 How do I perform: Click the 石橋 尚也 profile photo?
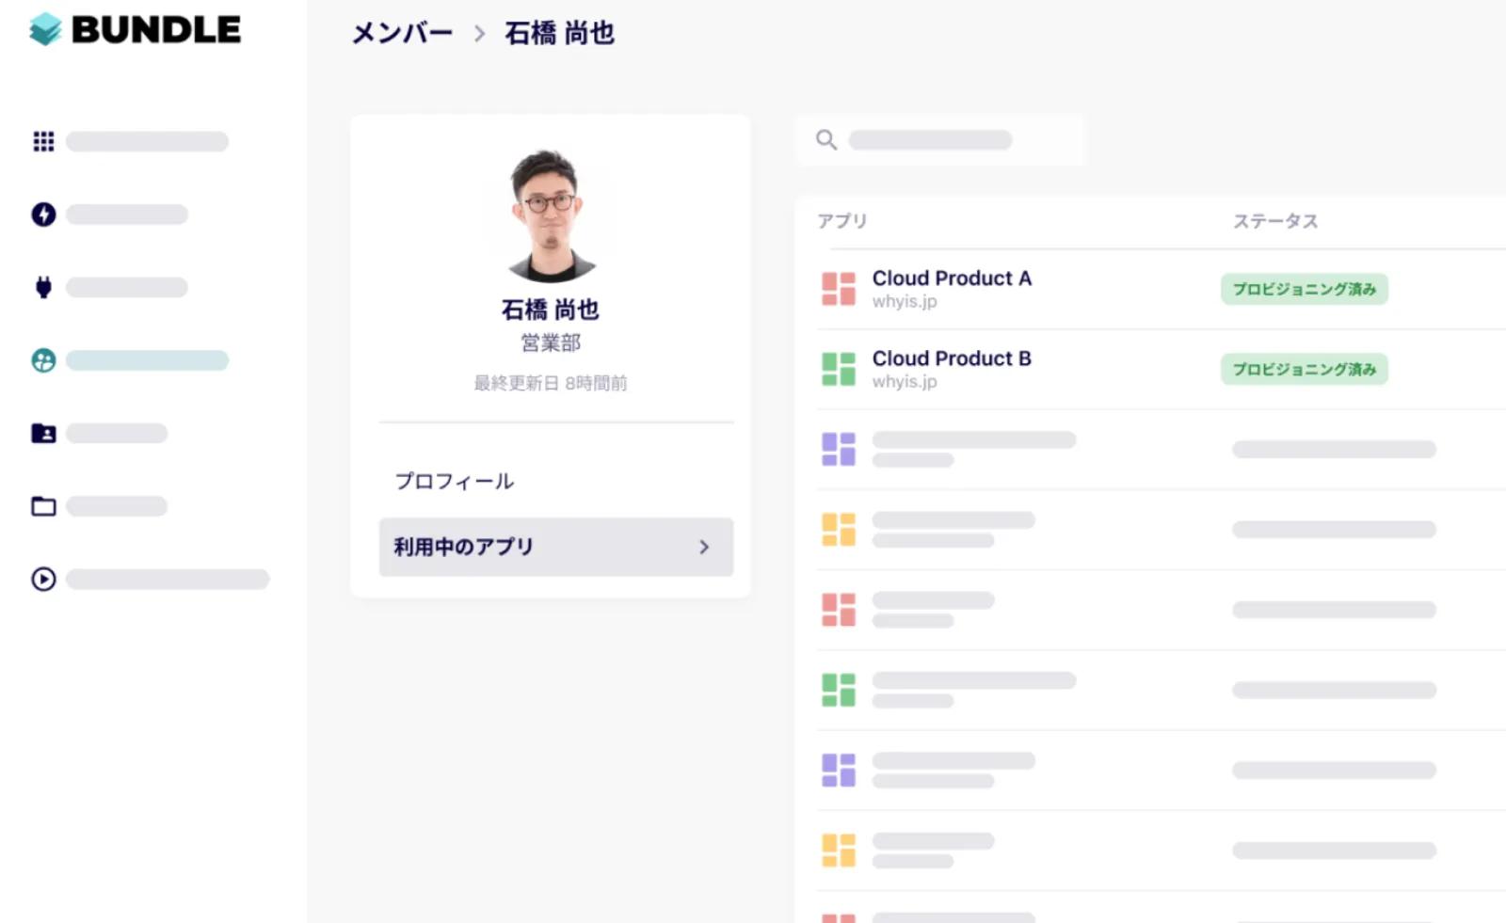tap(551, 216)
